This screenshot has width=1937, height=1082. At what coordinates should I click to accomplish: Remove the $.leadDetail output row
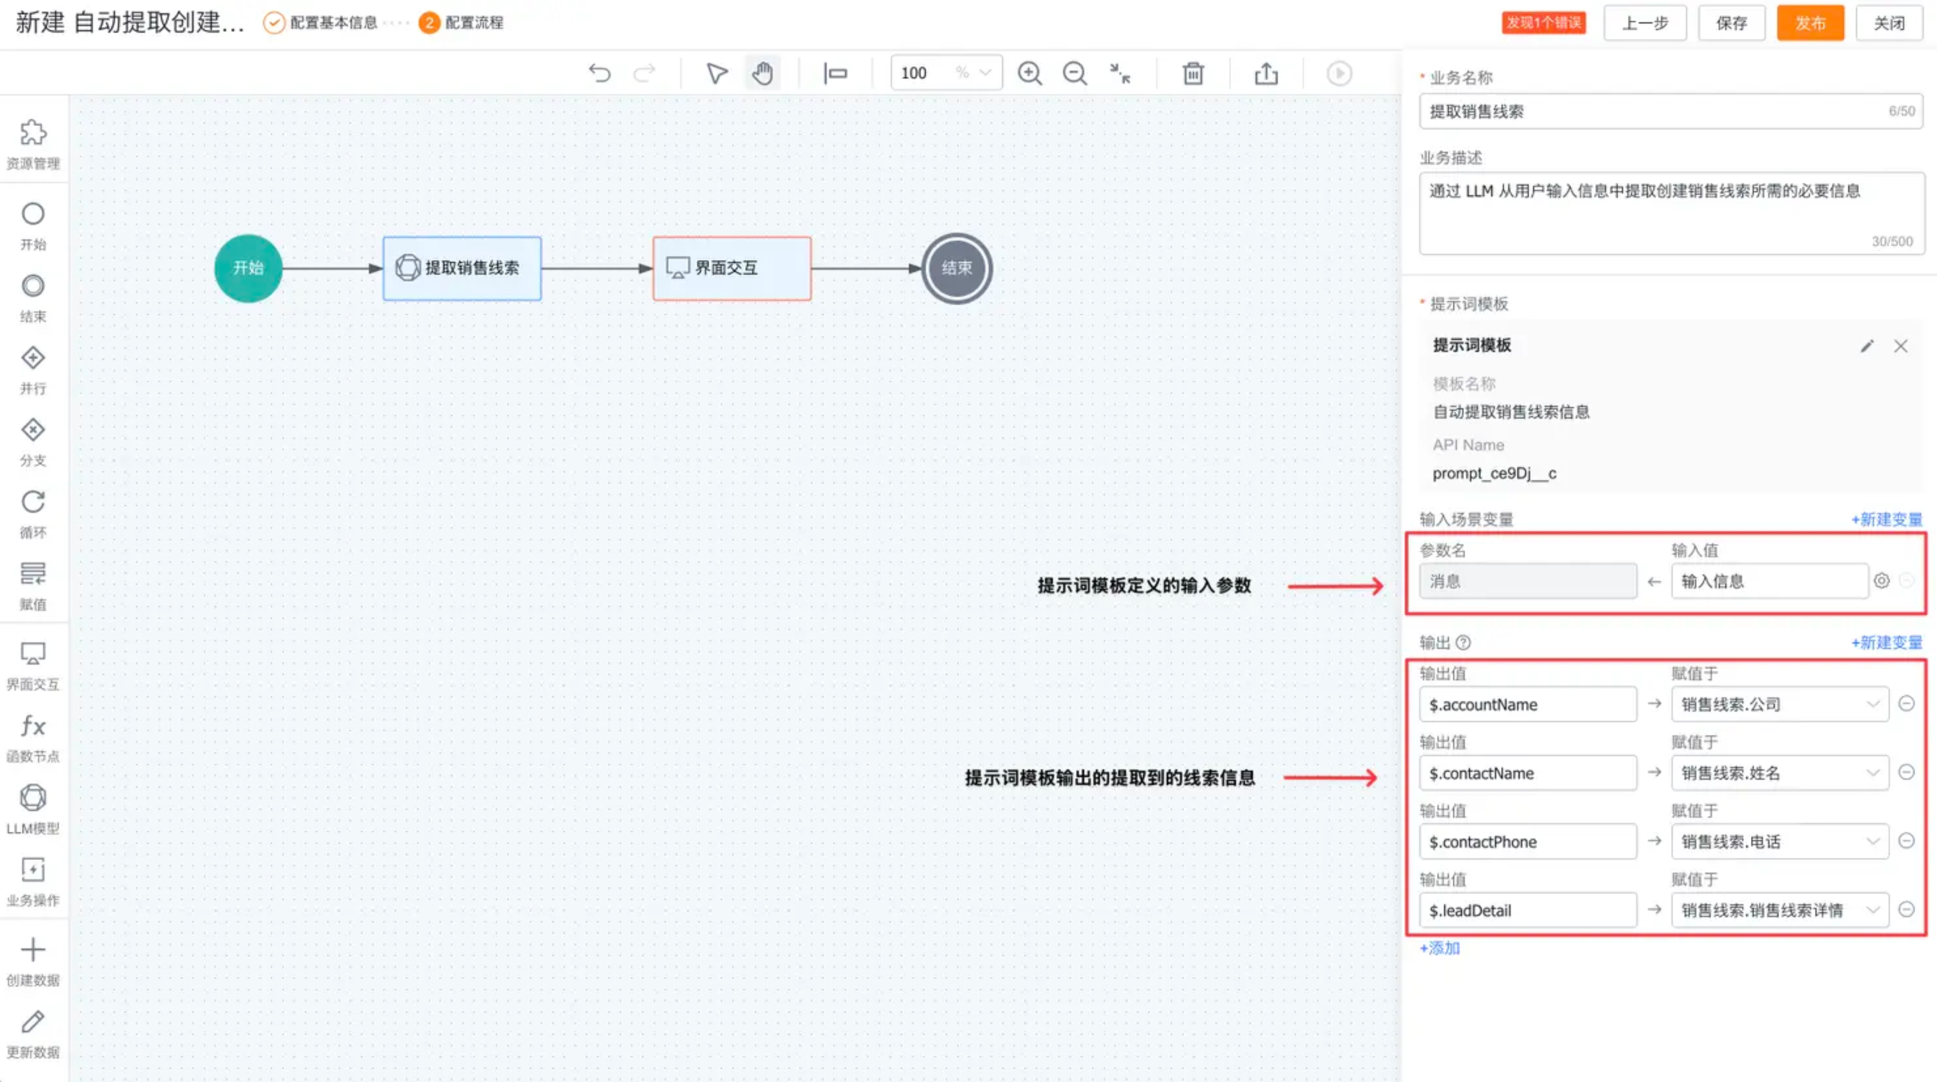coord(1906,910)
